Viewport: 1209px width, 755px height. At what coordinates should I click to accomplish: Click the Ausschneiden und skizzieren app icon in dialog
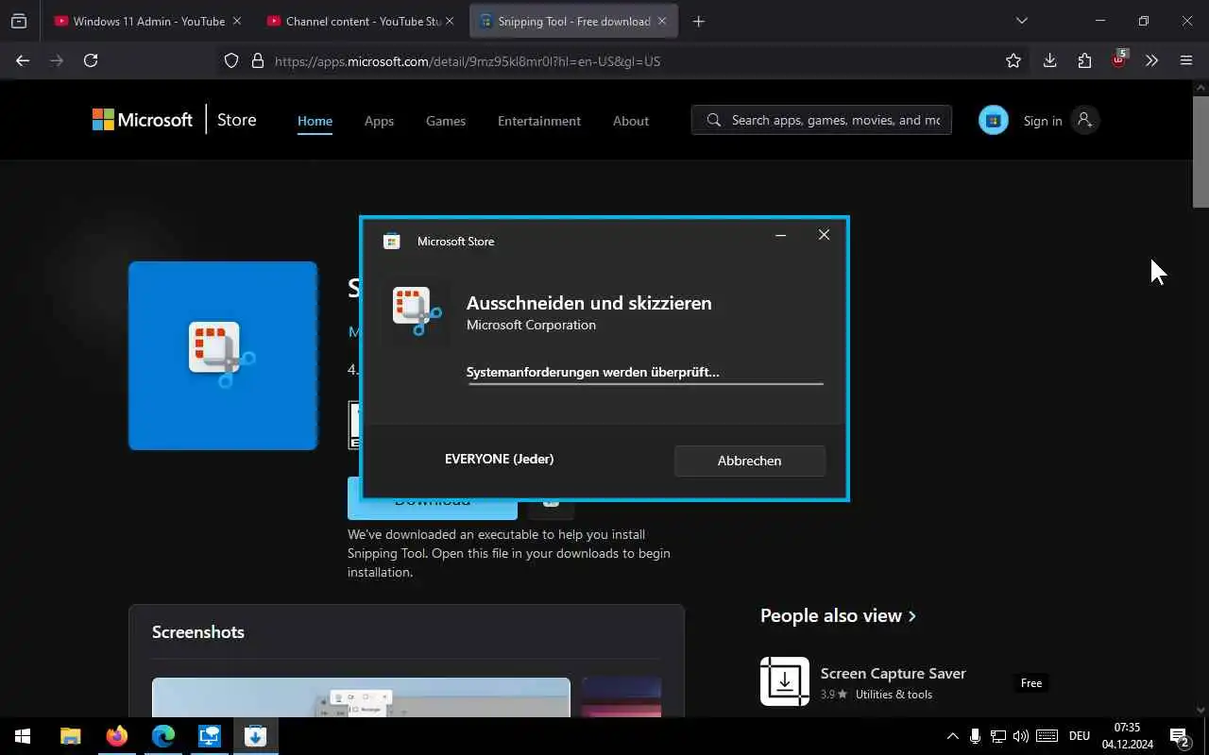417,311
